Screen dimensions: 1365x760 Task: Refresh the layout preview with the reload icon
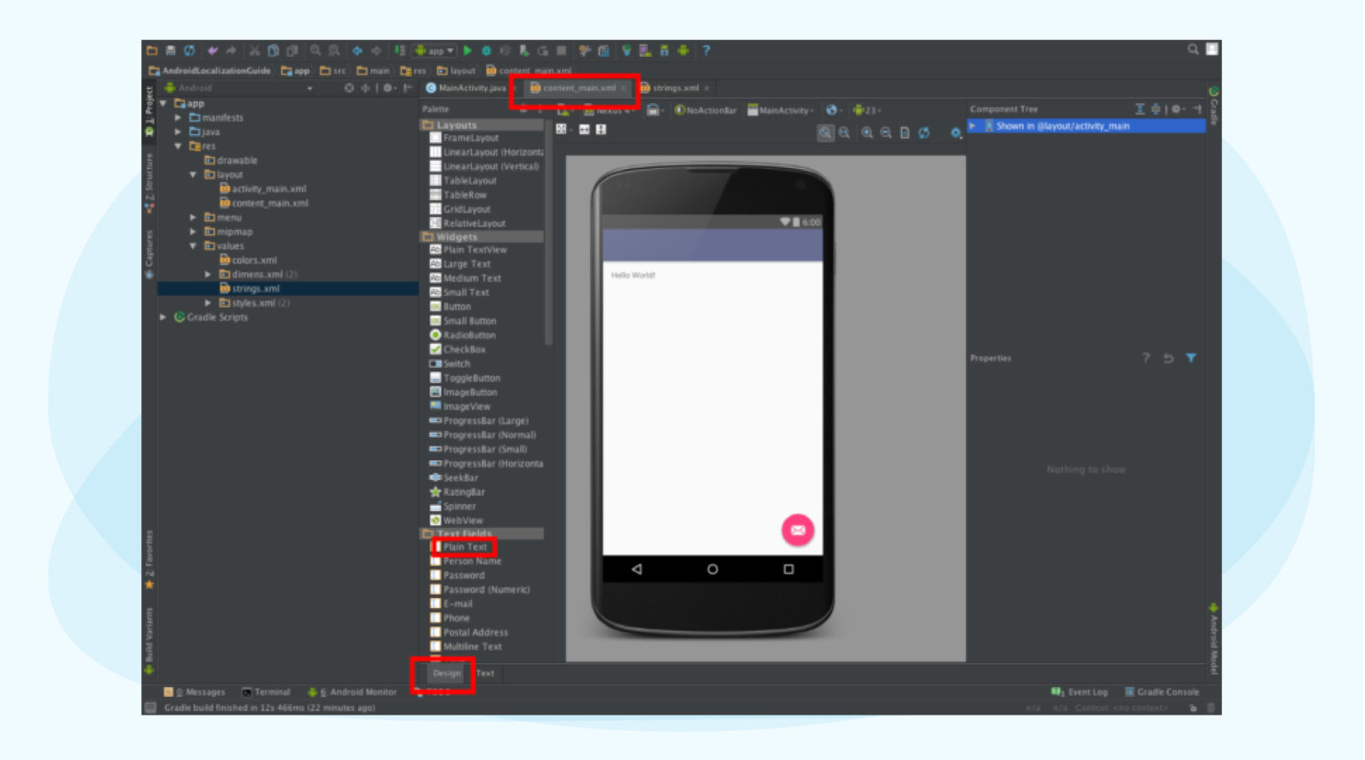click(x=923, y=133)
